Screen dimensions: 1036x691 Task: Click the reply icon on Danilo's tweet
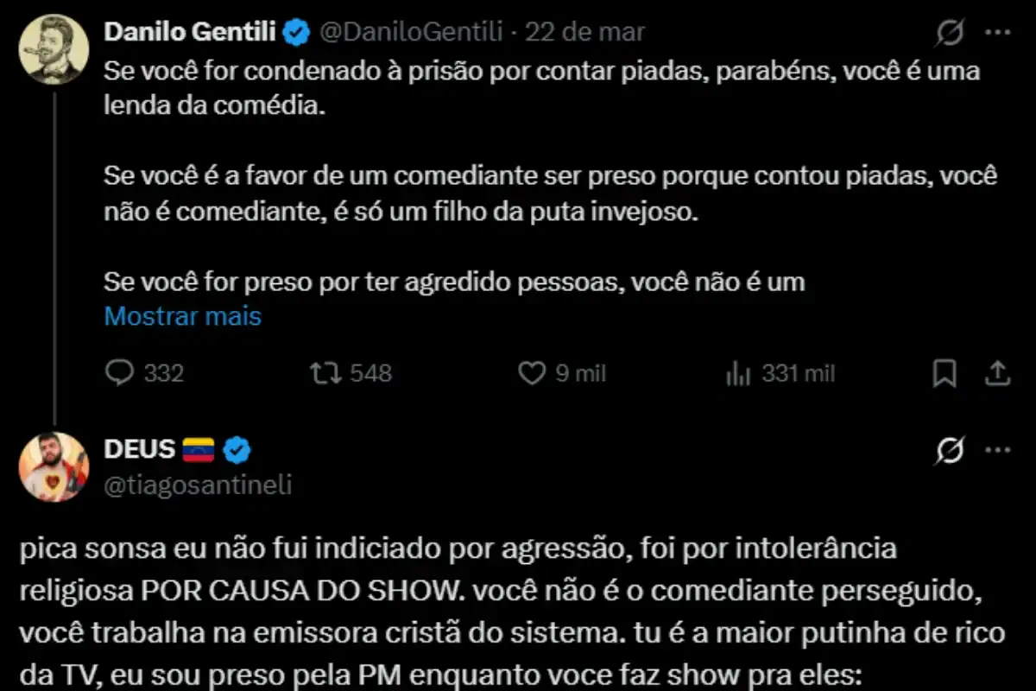point(118,373)
